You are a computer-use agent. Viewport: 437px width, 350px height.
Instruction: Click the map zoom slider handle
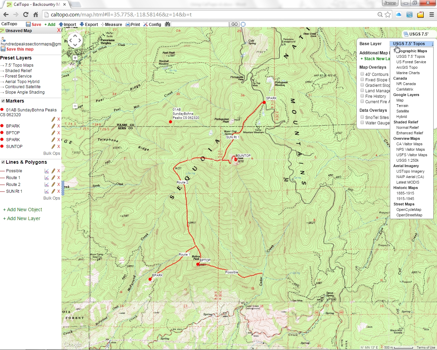(x=75, y=79)
